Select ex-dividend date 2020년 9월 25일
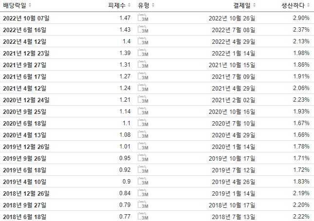This screenshot has width=314, height=221. 25,111
